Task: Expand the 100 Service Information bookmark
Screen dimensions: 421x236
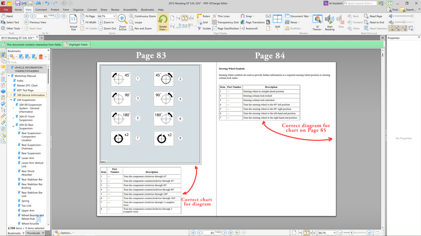Action: coord(11,95)
